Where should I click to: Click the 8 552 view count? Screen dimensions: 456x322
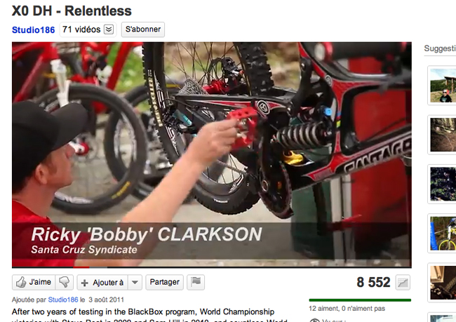(x=373, y=282)
